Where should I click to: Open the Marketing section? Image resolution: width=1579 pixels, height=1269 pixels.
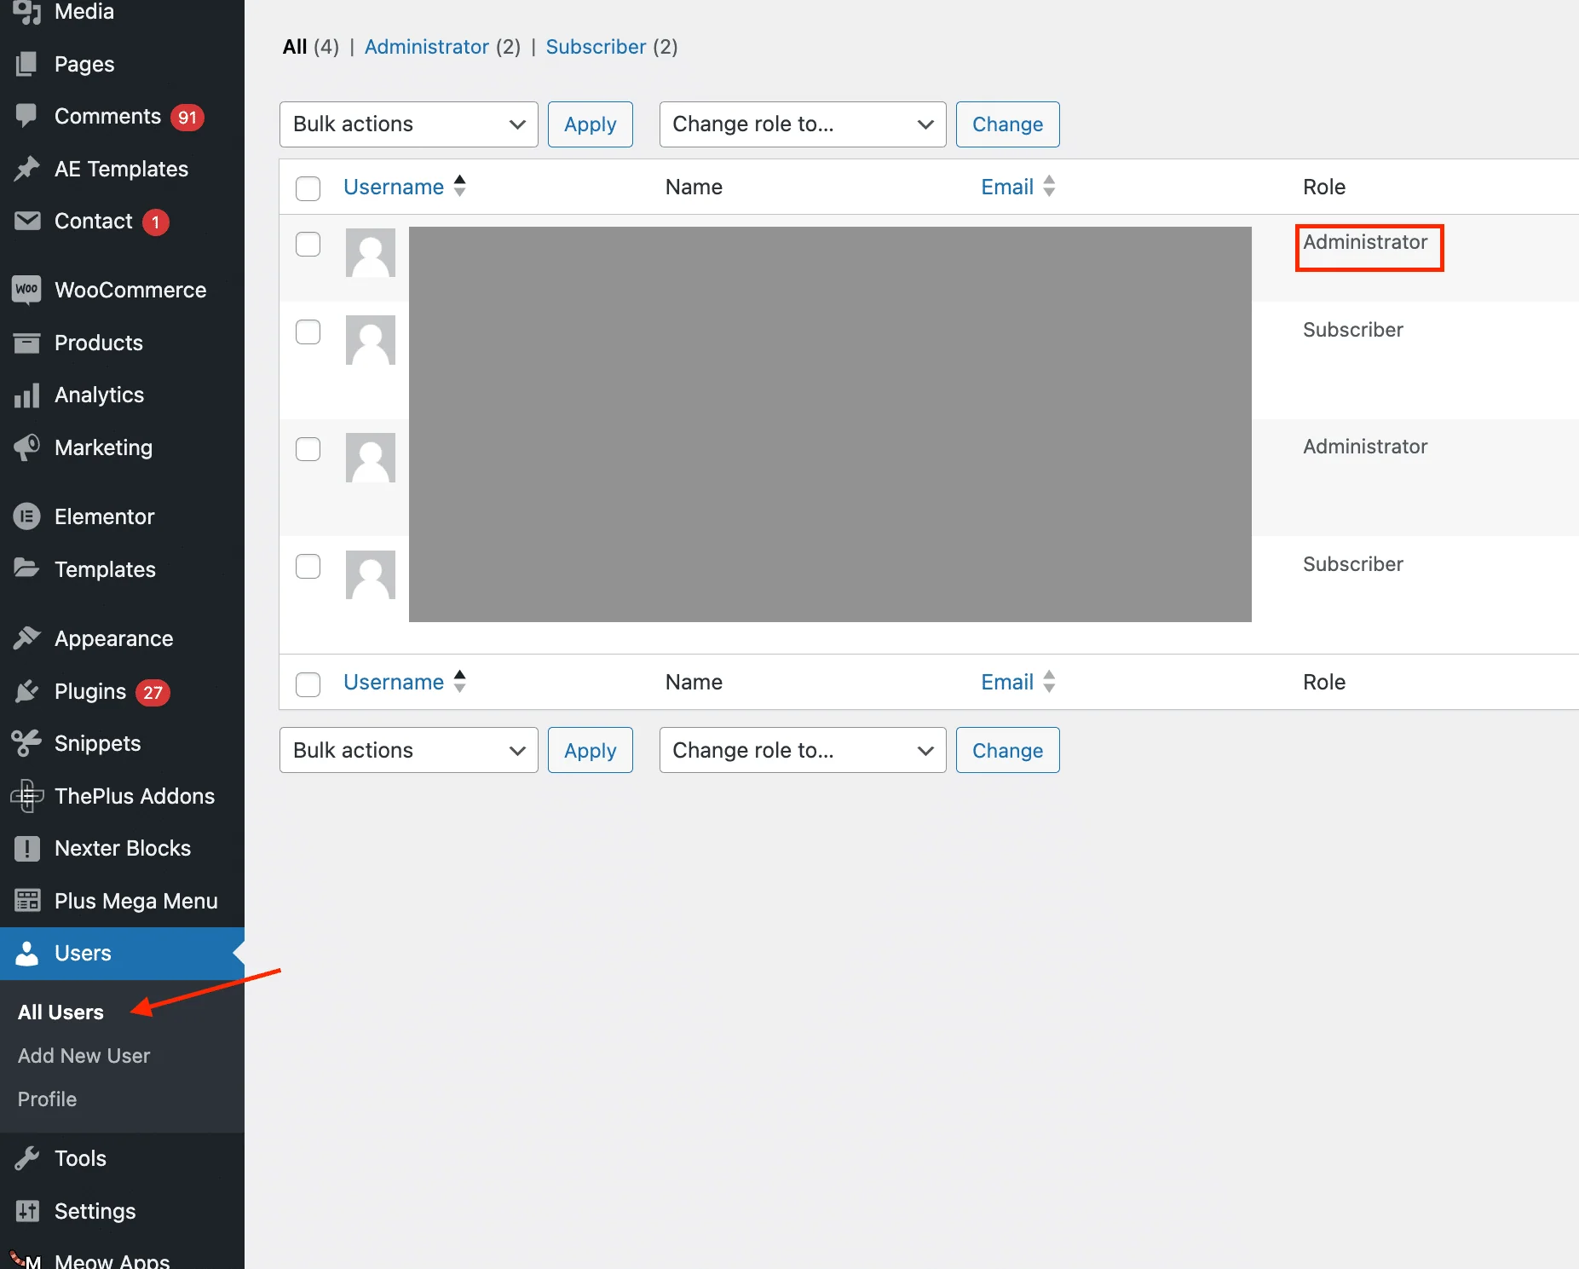tap(102, 447)
